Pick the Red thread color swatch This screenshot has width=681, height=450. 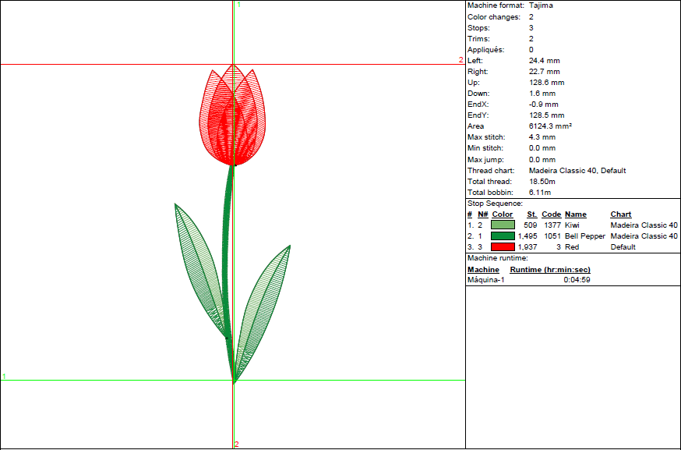(503, 246)
